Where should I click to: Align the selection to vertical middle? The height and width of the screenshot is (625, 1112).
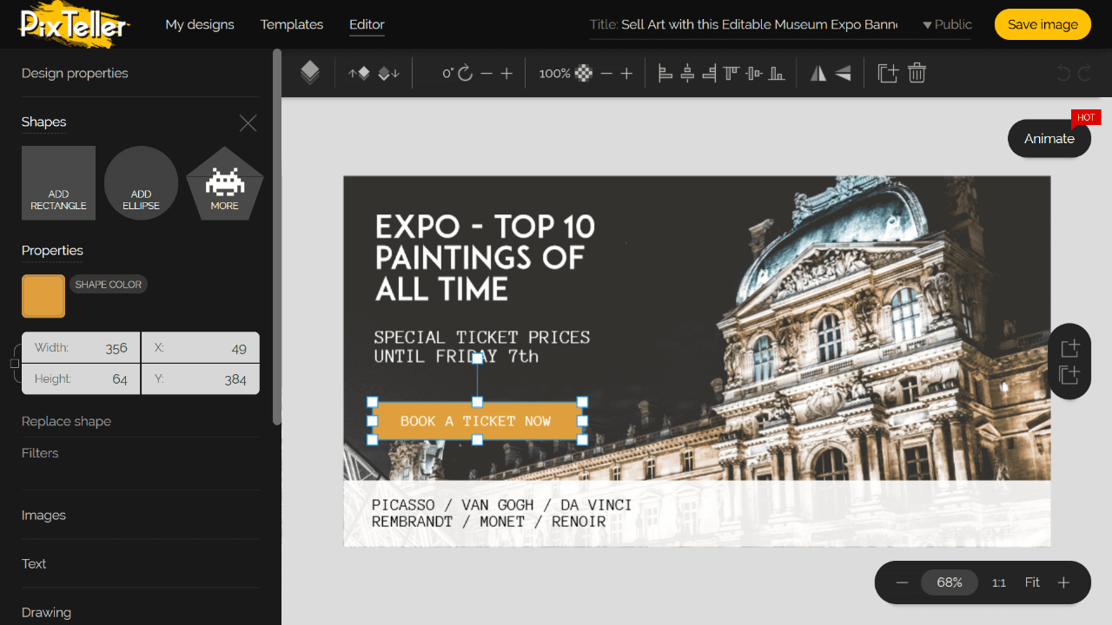tap(754, 73)
